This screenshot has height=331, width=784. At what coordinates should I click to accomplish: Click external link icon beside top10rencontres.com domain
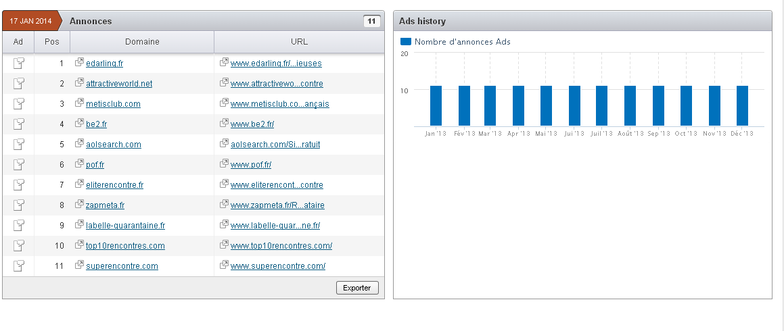click(79, 245)
